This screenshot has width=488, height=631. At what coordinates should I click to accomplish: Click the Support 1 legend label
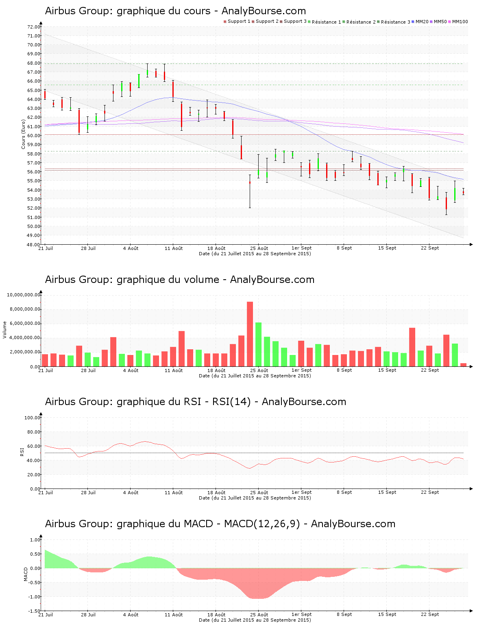[239, 22]
